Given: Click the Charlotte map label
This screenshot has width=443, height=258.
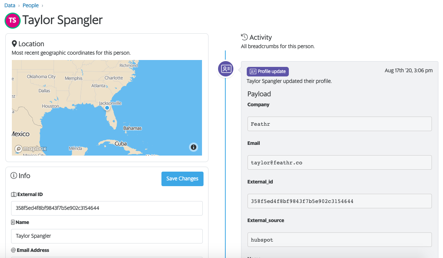Looking at the screenshot, I should 114,78.
